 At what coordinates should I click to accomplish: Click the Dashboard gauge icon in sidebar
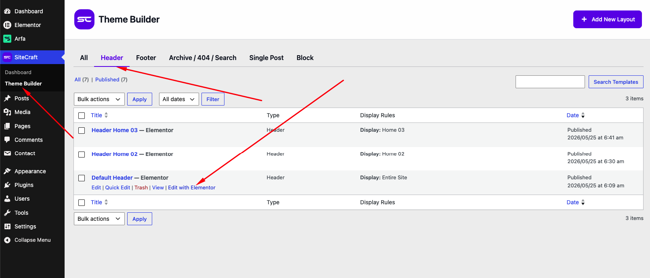coord(7,11)
